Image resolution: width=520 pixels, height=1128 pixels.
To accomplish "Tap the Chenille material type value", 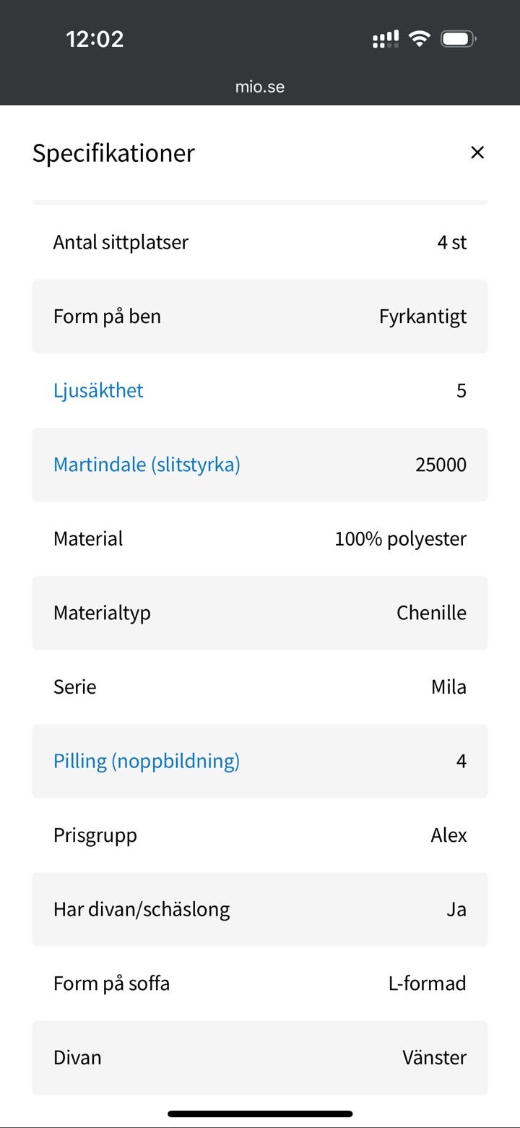I will pos(431,613).
